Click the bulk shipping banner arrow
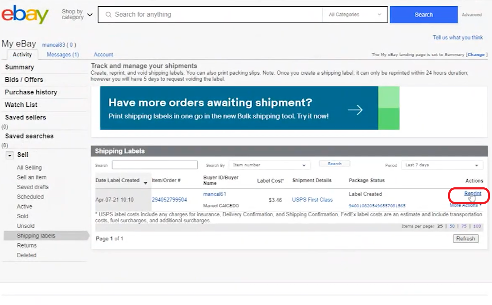This screenshot has height=305, width=492. pos(355,110)
